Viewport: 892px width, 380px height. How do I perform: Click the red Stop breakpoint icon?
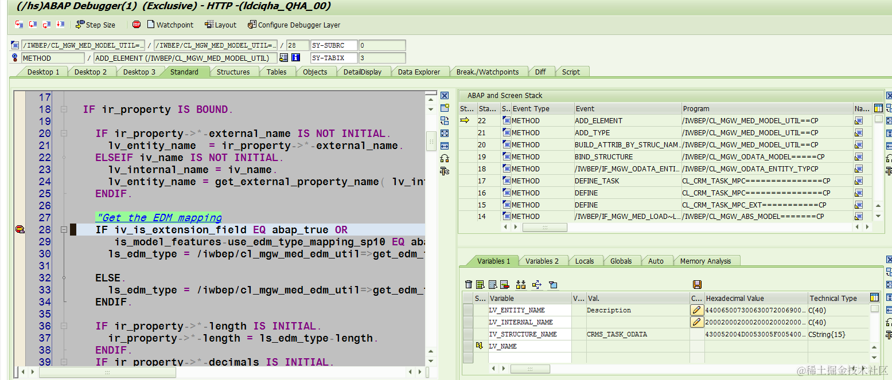click(x=137, y=25)
